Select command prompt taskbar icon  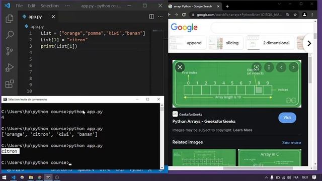point(48,177)
